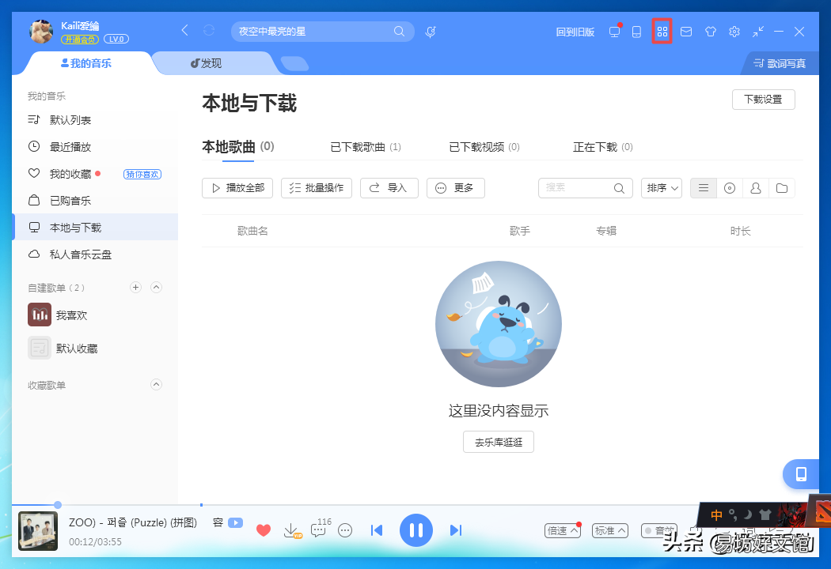Screen dimensions: 831x569
Task: Click 回到旧版 link
Action: pyautogui.click(x=575, y=32)
